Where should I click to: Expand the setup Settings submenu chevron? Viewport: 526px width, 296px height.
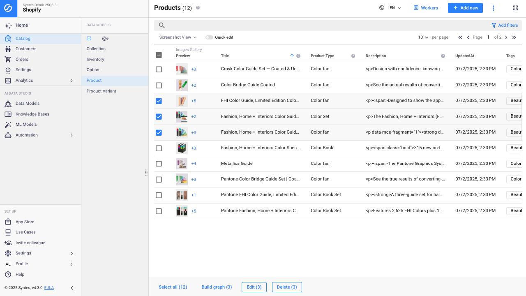[72, 254]
